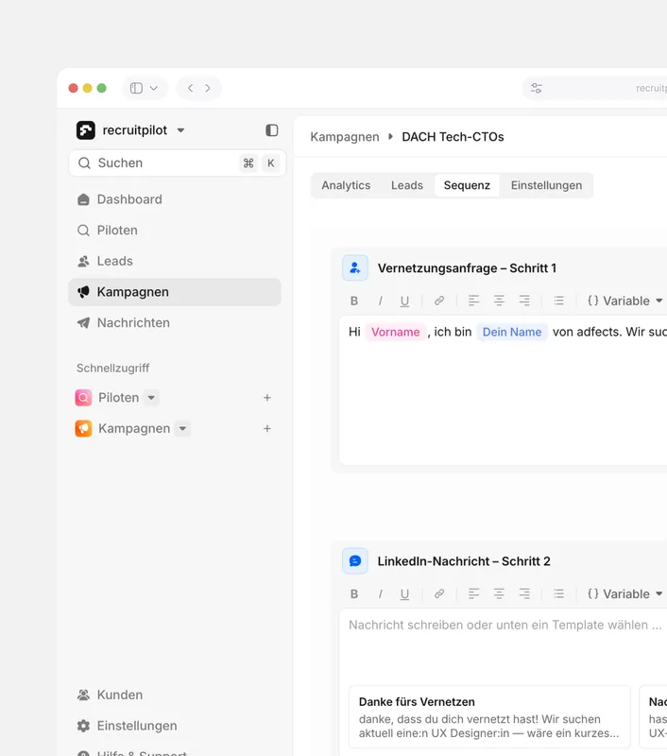The height and width of the screenshot is (756, 667).
Task: Click the Vorname variable chip
Action: click(x=395, y=333)
